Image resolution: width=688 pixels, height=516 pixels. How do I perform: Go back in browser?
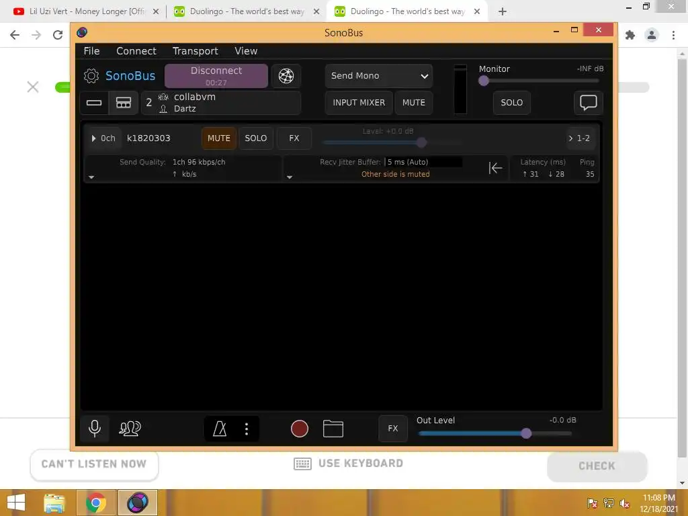pos(15,35)
